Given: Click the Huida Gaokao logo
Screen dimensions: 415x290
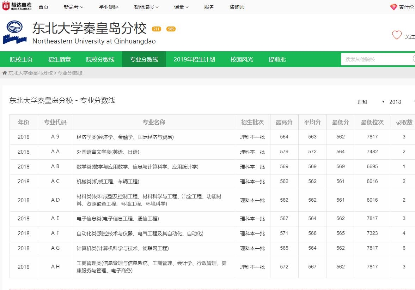Looking at the screenshot, I should (17, 6).
